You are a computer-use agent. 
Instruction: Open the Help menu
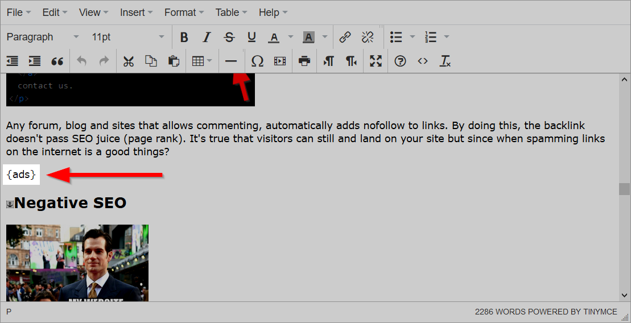(x=273, y=13)
